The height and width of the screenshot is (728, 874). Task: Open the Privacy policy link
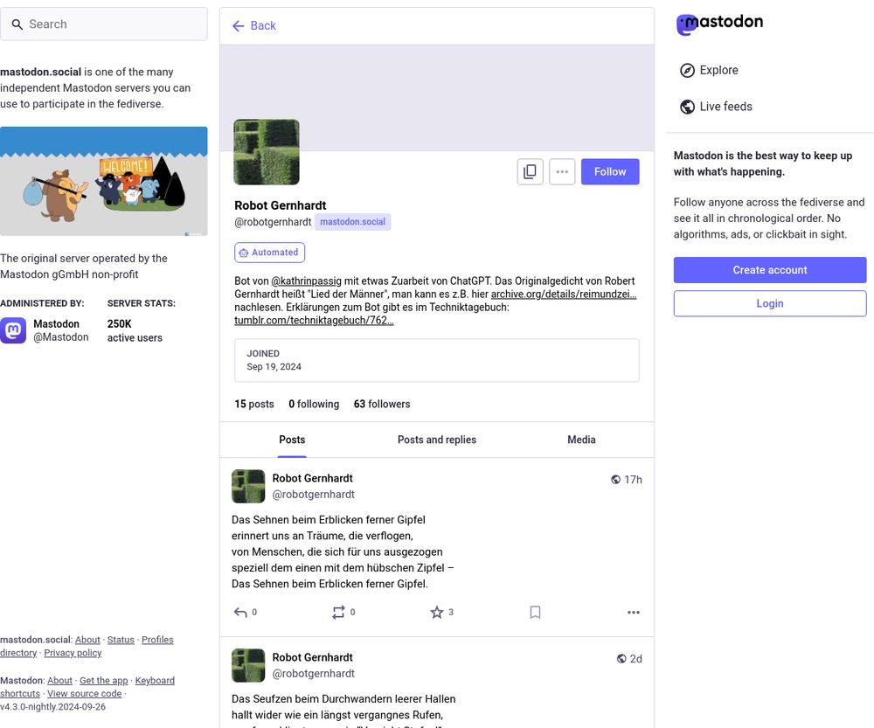(73, 653)
